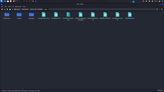164x92 pixels.
Task: Launch file manager from the top panel
Action: click(8, 1)
